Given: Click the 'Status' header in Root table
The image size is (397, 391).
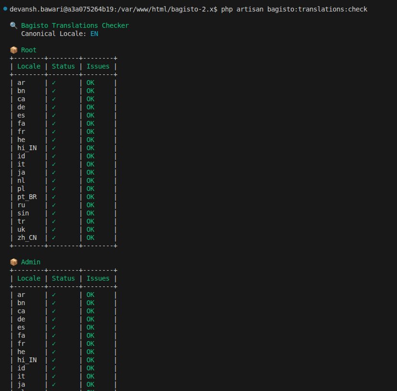Looking at the screenshot, I should (63, 66).
